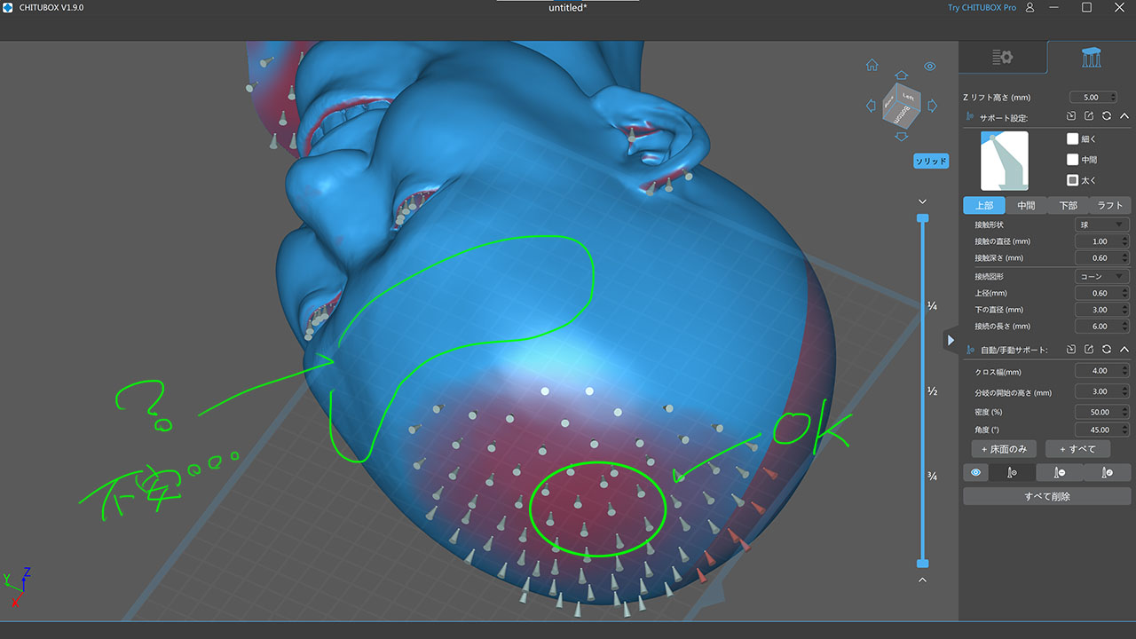Click the 下の直径 value field
Screen dimensions: 1136x639
1101,310
